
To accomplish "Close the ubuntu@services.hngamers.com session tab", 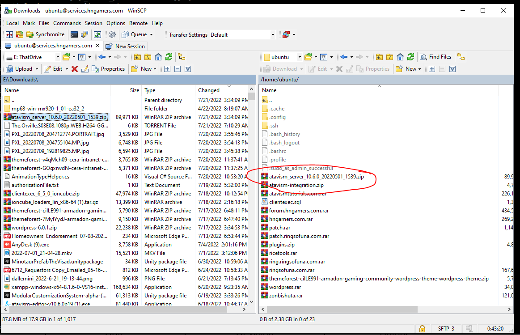I will (97, 46).
